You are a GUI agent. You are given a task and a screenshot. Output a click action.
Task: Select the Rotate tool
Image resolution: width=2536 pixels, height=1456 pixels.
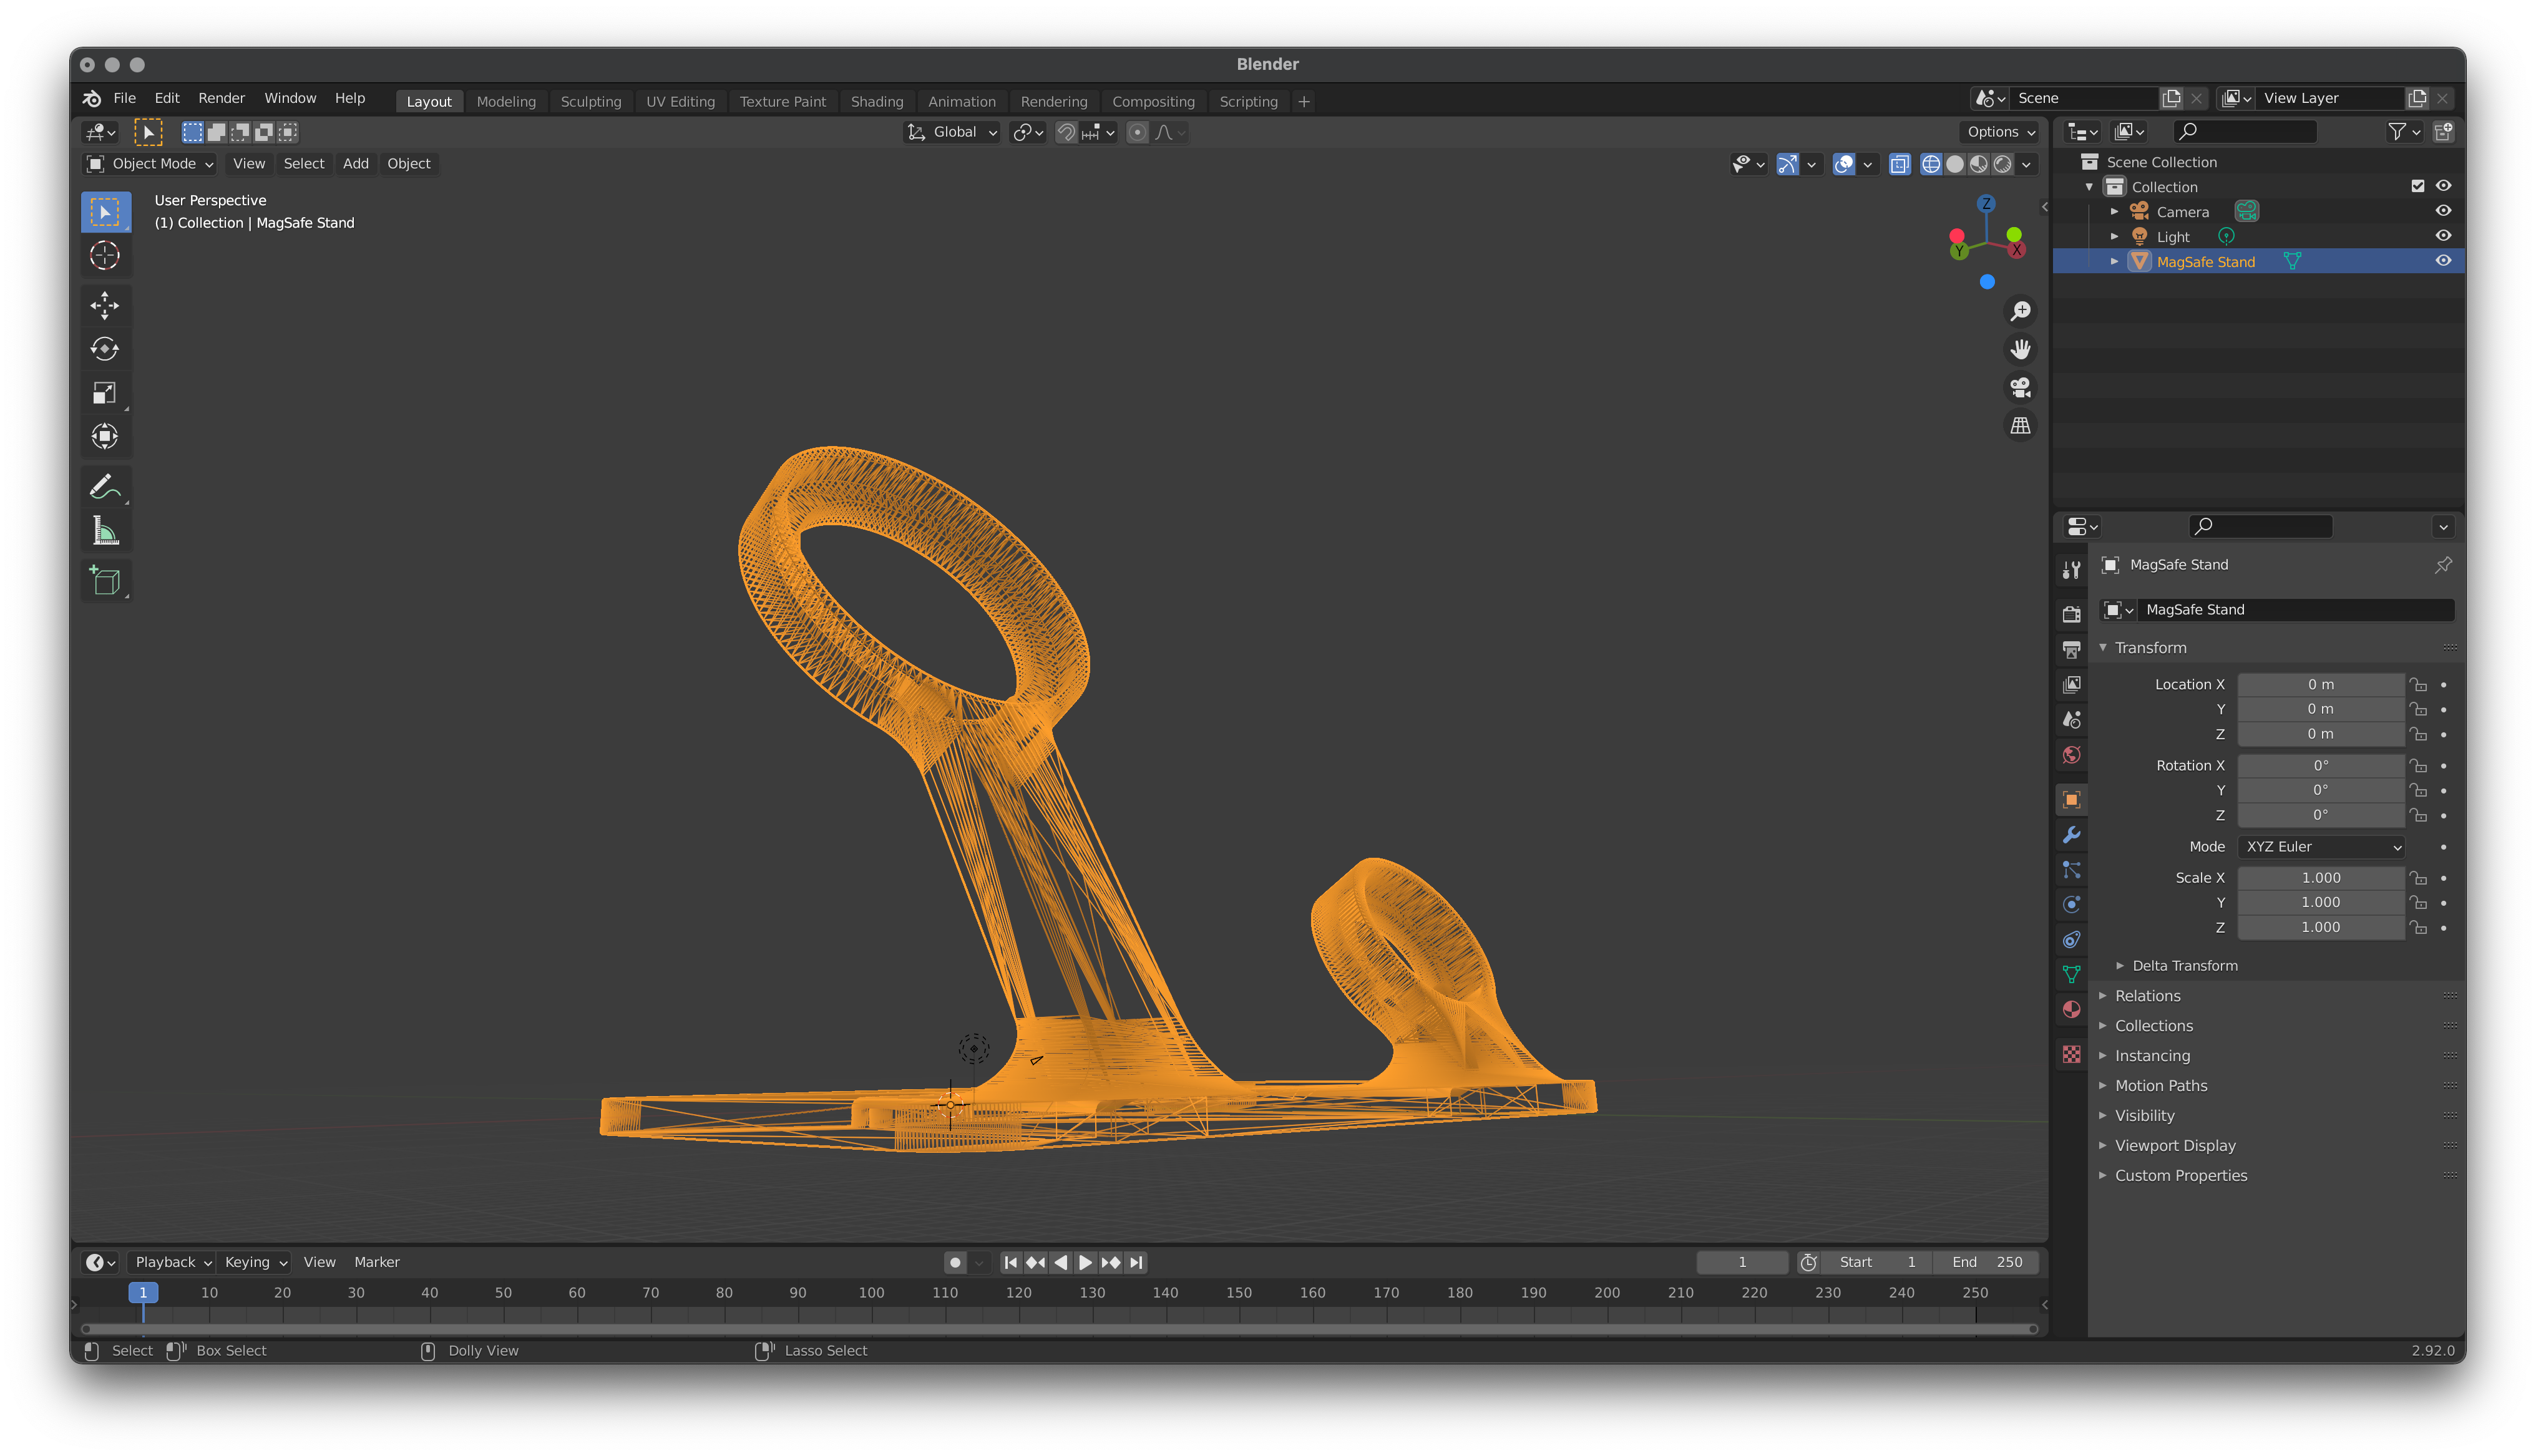pos(105,349)
